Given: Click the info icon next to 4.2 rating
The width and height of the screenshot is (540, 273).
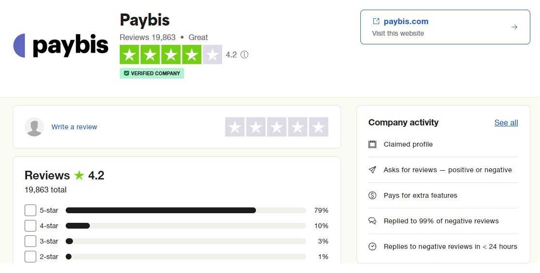Looking at the screenshot, I should [x=244, y=55].
